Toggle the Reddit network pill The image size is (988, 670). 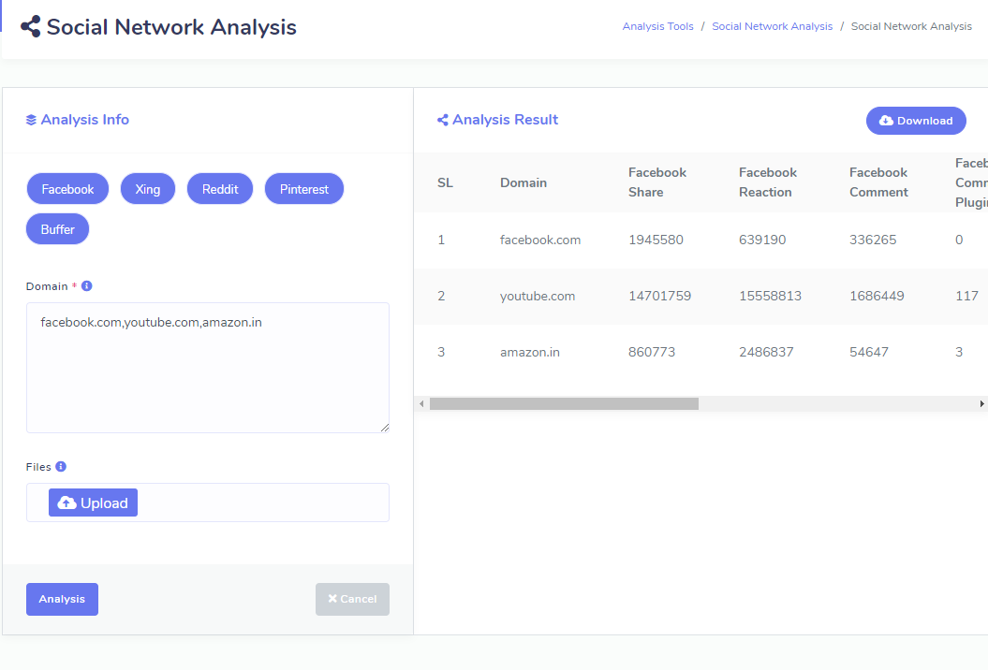click(x=220, y=189)
